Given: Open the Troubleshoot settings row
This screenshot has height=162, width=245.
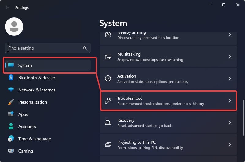Looking at the screenshot, I should (168, 101).
